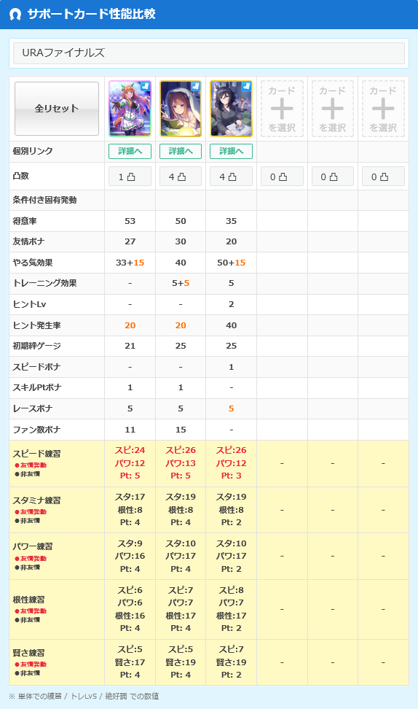Open '詳細へ' link for third card
The image size is (418, 709).
[231, 151]
